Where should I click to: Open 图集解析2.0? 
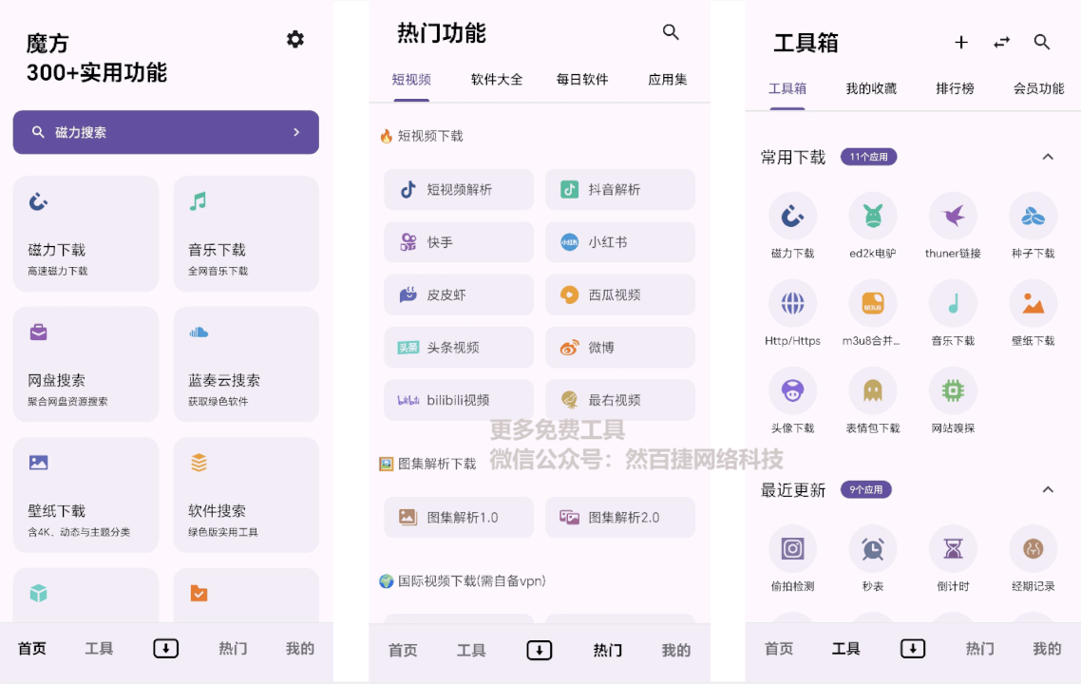click(619, 517)
